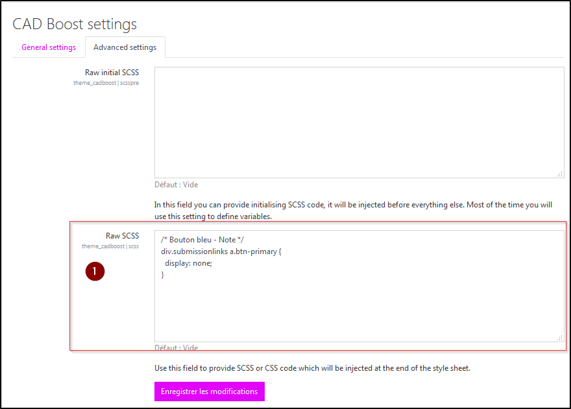Click the Raw initial SCSS label
Image resolution: width=571 pixels, height=409 pixels.
(x=112, y=73)
